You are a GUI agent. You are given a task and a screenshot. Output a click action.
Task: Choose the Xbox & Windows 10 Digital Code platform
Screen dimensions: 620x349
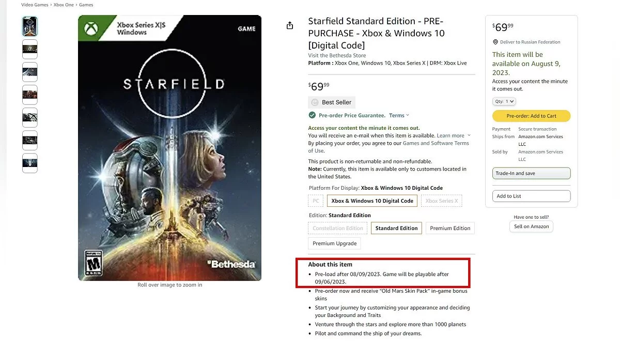[372, 201]
